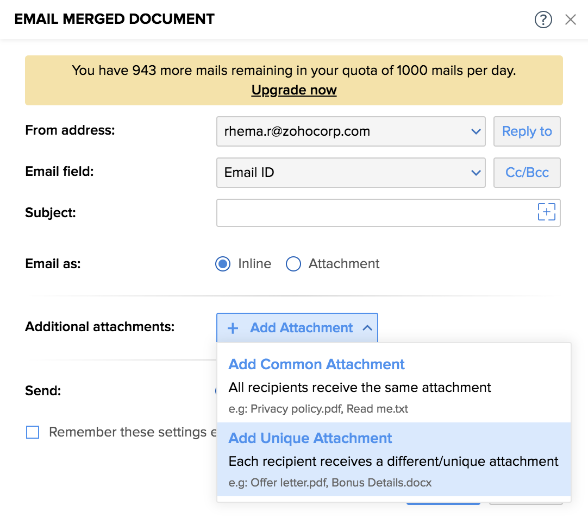
Task: Click the Add Attachment label text
Action: [x=302, y=328]
